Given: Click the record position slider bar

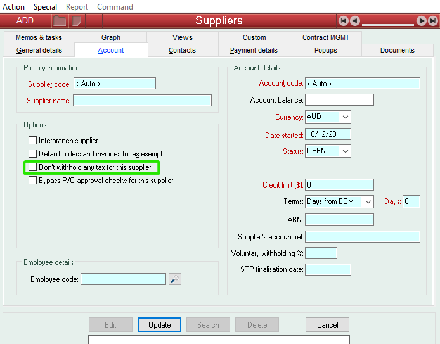Looking at the screenshot, I should click(388, 24).
